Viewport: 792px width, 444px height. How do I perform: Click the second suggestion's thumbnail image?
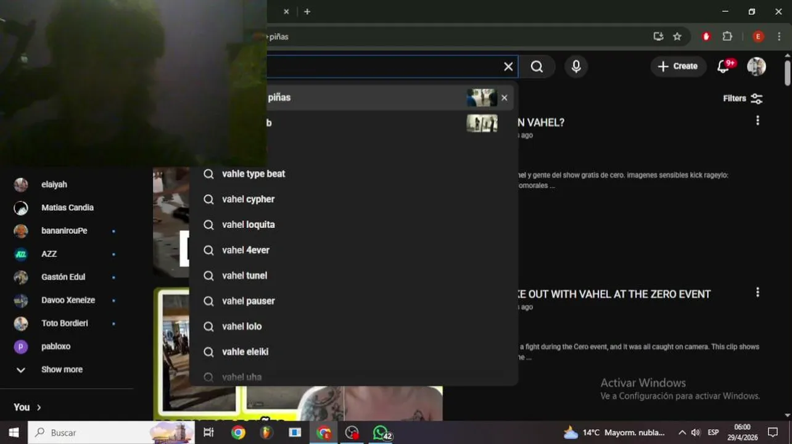[482, 123]
